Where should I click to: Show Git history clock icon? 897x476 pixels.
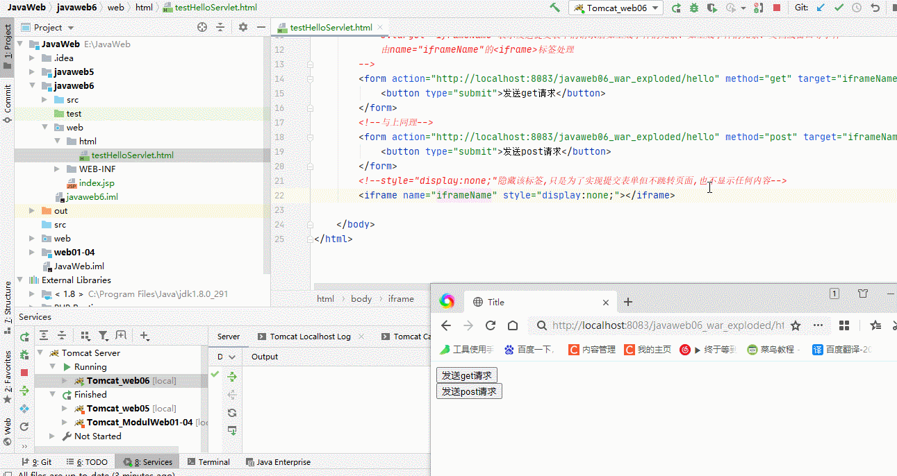[x=857, y=8]
